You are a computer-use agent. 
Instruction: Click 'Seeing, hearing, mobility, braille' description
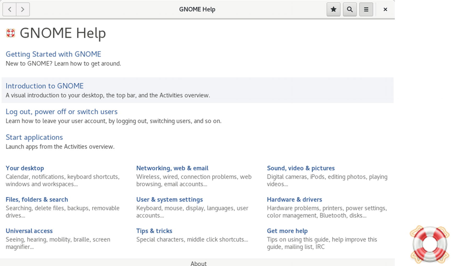pyautogui.click(x=58, y=243)
